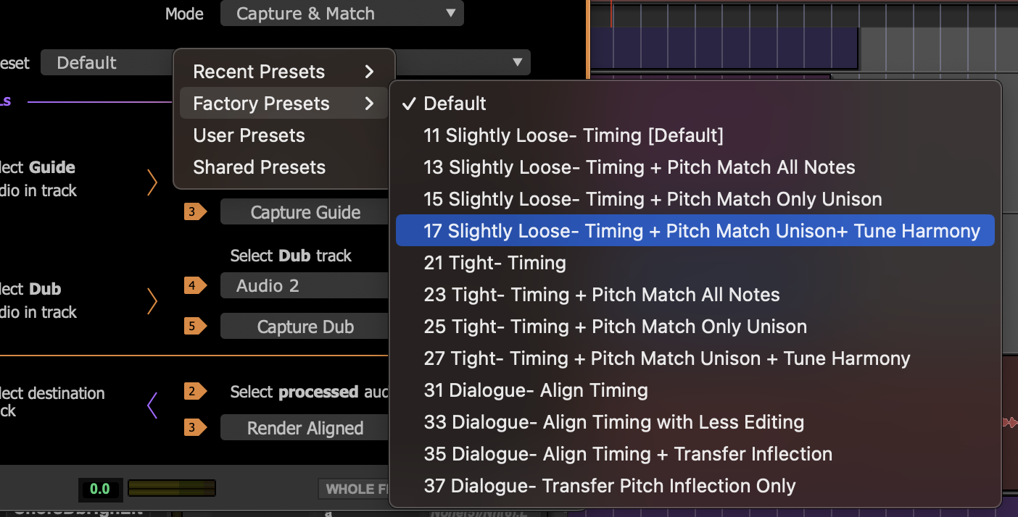Screen dimensions: 1018x517
Task: Click the orange step 5 Capture Dub badge
Action: [x=194, y=327]
